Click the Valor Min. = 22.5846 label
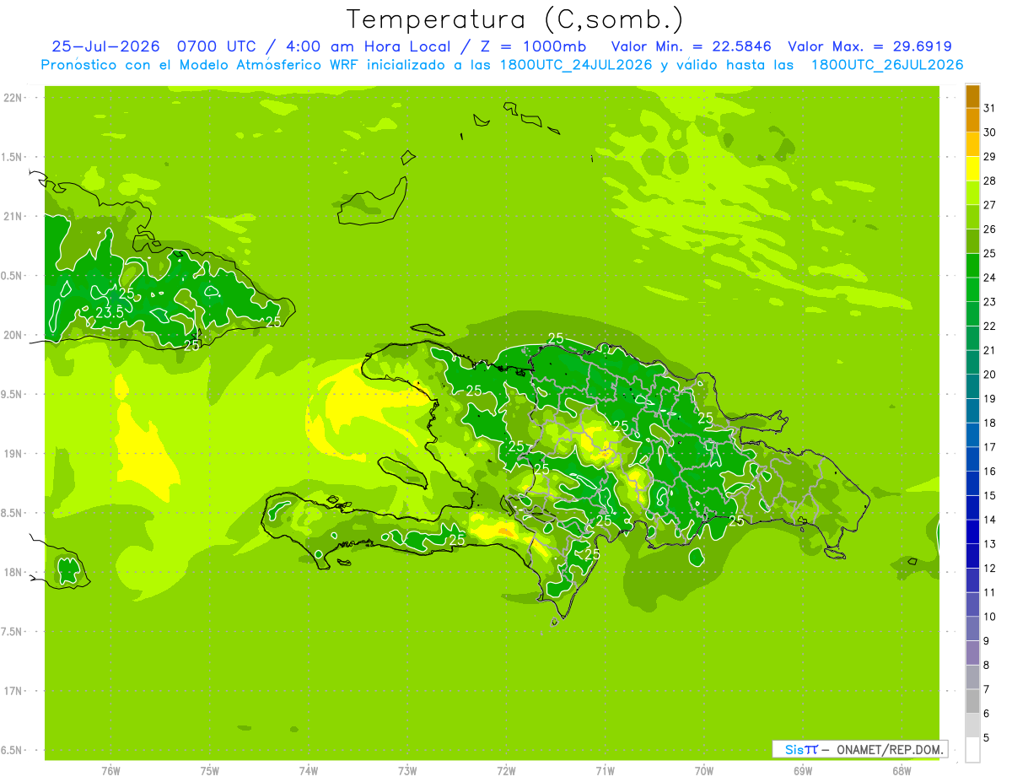Viewport: 1012px width, 782px height. tap(692, 46)
